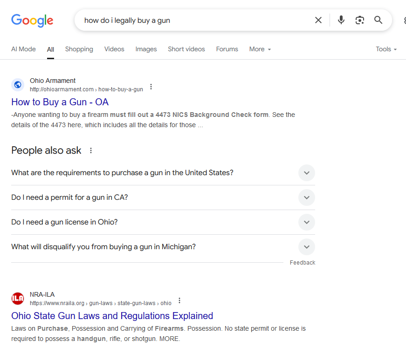406x354 pixels.
Task: Open the Shopping tab
Action: click(79, 49)
